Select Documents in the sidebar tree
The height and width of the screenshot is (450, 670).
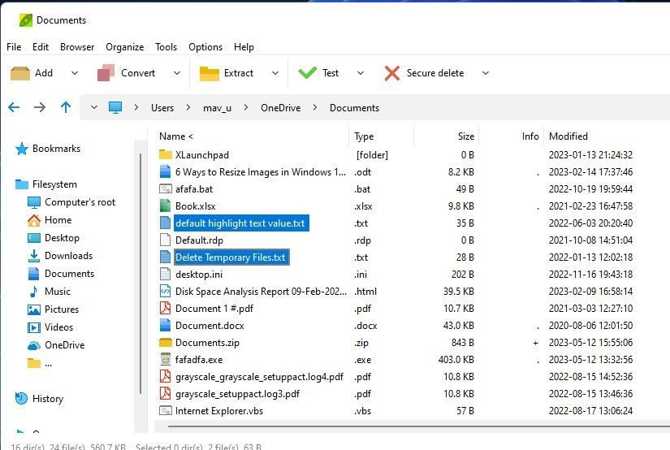pyautogui.click(x=69, y=274)
